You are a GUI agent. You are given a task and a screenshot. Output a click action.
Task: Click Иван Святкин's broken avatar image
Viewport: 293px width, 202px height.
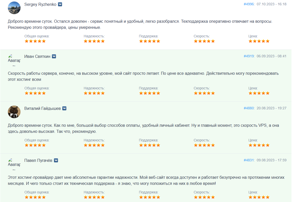pyautogui.click(x=14, y=60)
